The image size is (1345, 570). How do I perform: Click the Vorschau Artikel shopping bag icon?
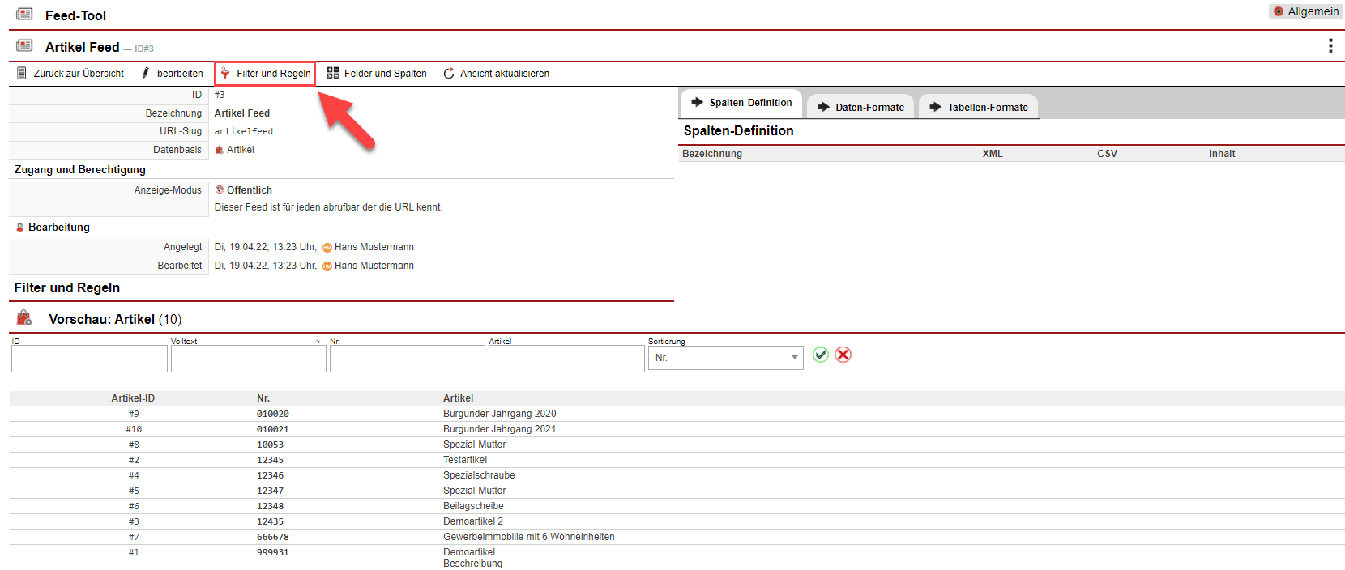pyautogui.click(x=24, y=318)
